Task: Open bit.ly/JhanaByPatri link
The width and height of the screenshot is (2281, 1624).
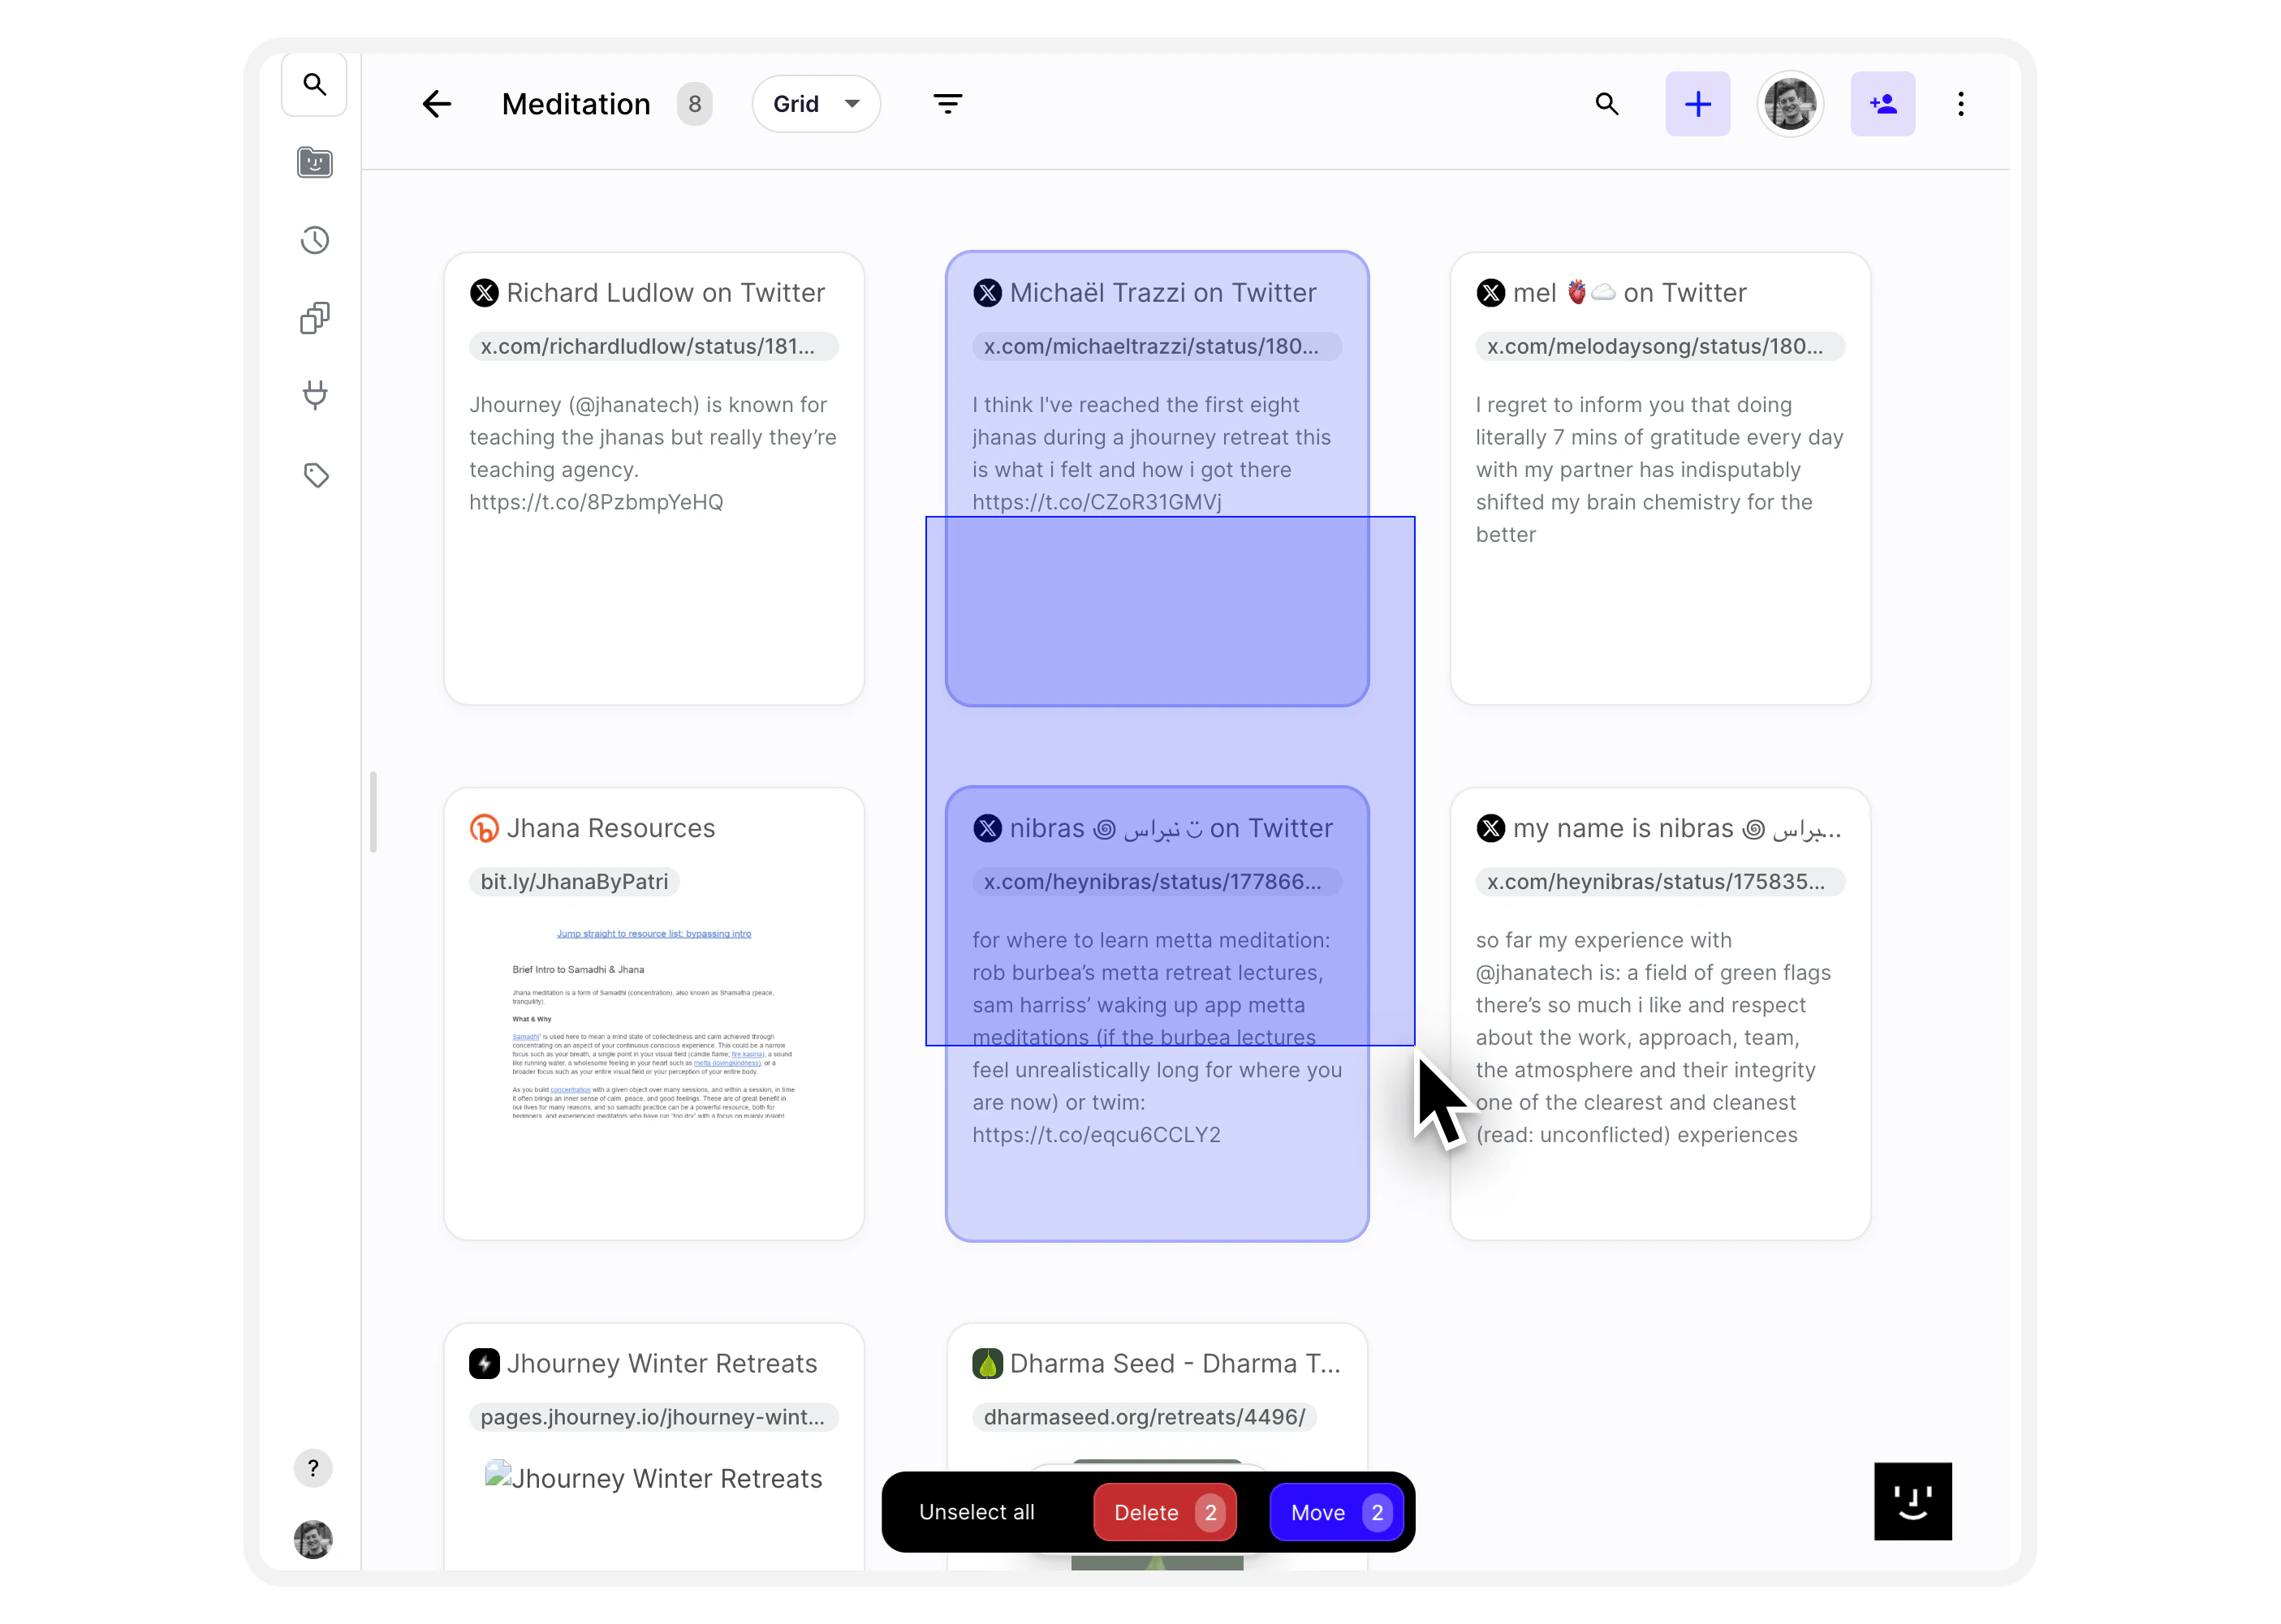Action: coord(574,882)
